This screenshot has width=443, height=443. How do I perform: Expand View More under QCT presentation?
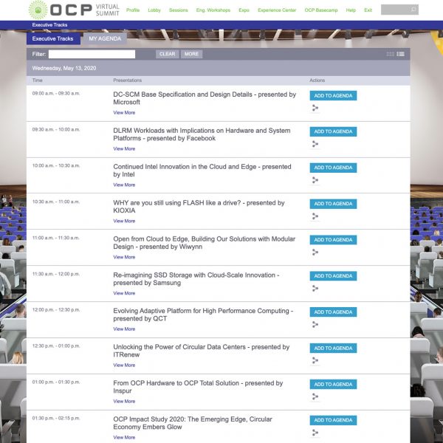124,329
